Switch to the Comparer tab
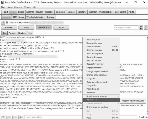 pyautogui.click(x=82, y=12)
